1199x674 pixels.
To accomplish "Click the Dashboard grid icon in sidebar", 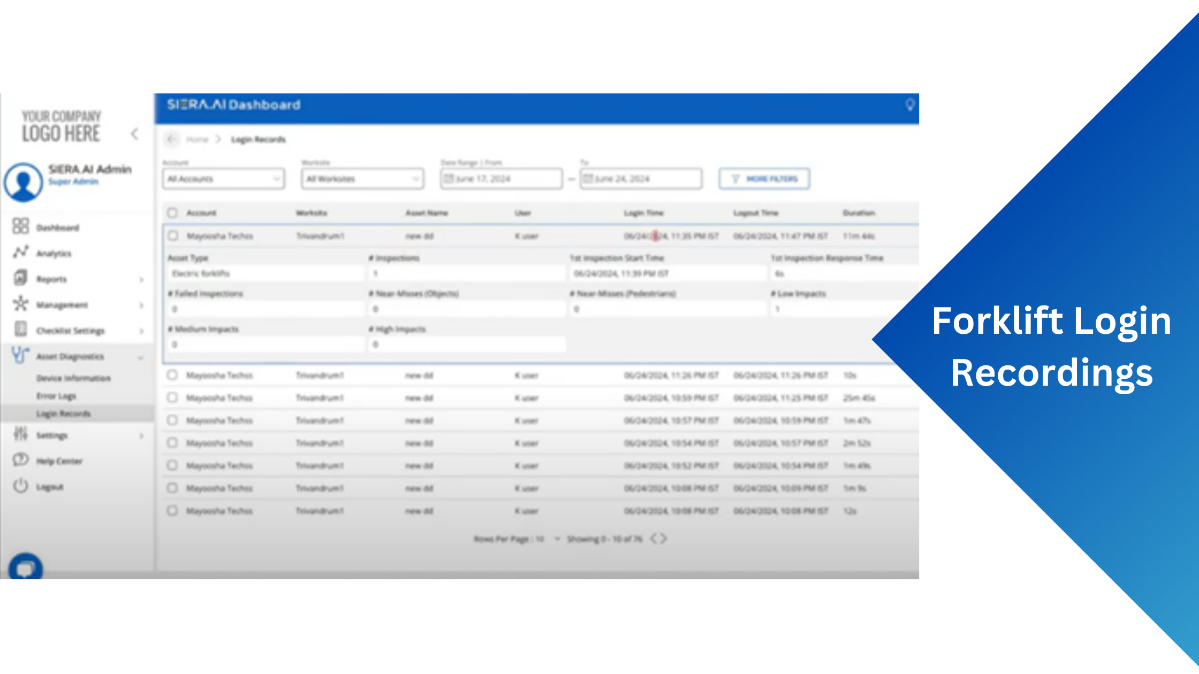I will (20, 226).
